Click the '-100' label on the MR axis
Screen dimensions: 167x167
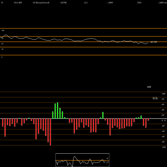(164, 147)
